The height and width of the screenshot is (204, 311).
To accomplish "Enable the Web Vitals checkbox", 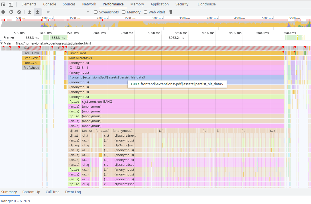I will 146,12.
